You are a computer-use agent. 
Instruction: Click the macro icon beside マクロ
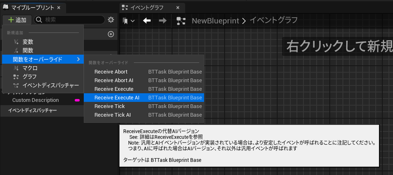click(x=16, y=68)
